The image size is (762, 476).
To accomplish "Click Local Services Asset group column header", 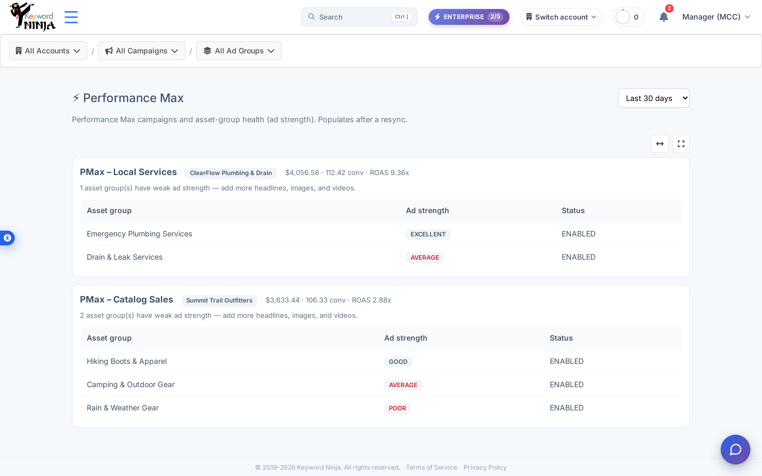I will pyautogui.click(x=109, y=210).
